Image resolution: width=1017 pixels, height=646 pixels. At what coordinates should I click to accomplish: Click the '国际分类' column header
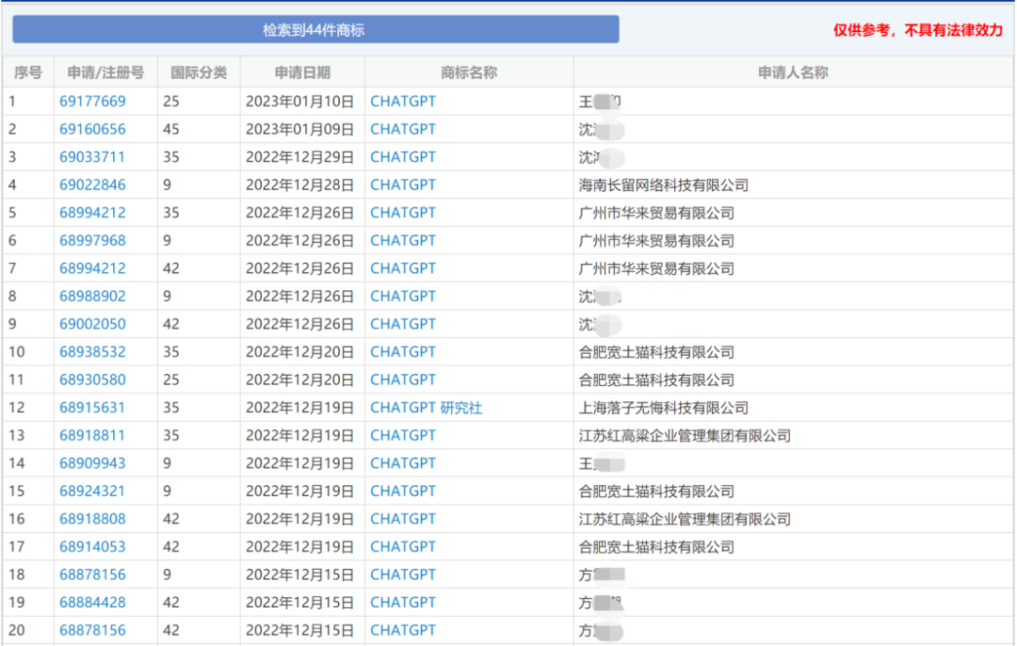pos(199,73)
